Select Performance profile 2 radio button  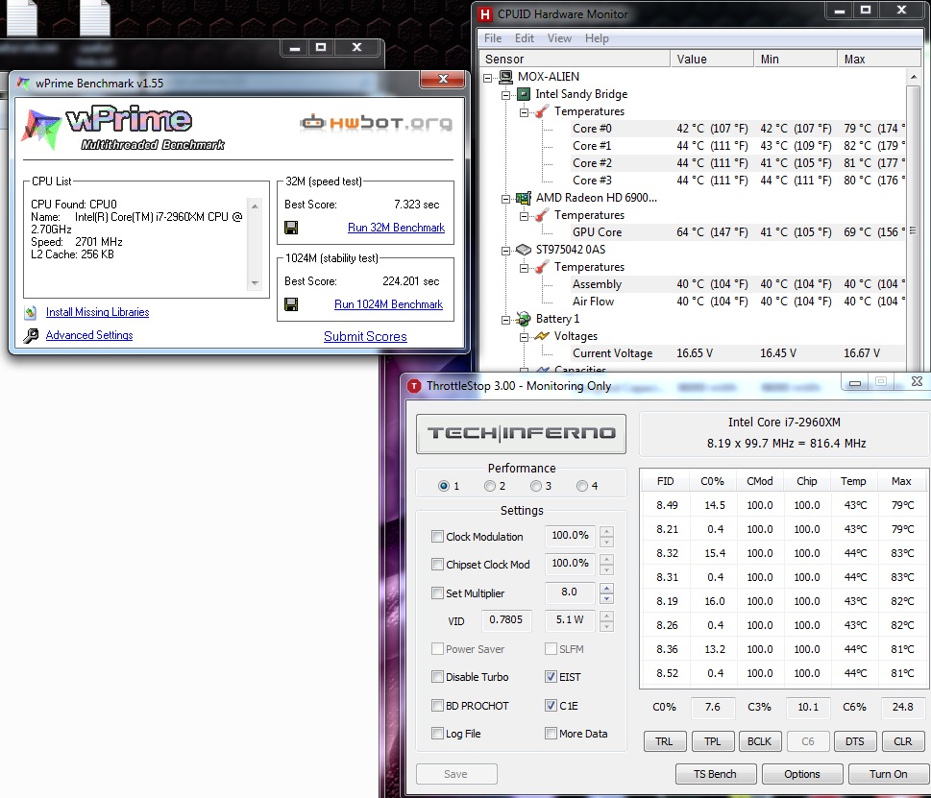point(490,486)
